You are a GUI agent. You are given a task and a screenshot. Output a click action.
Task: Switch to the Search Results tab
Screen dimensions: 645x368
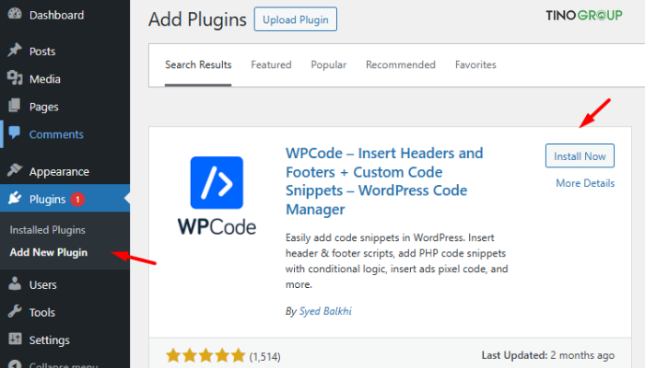[x=198, y=65]
